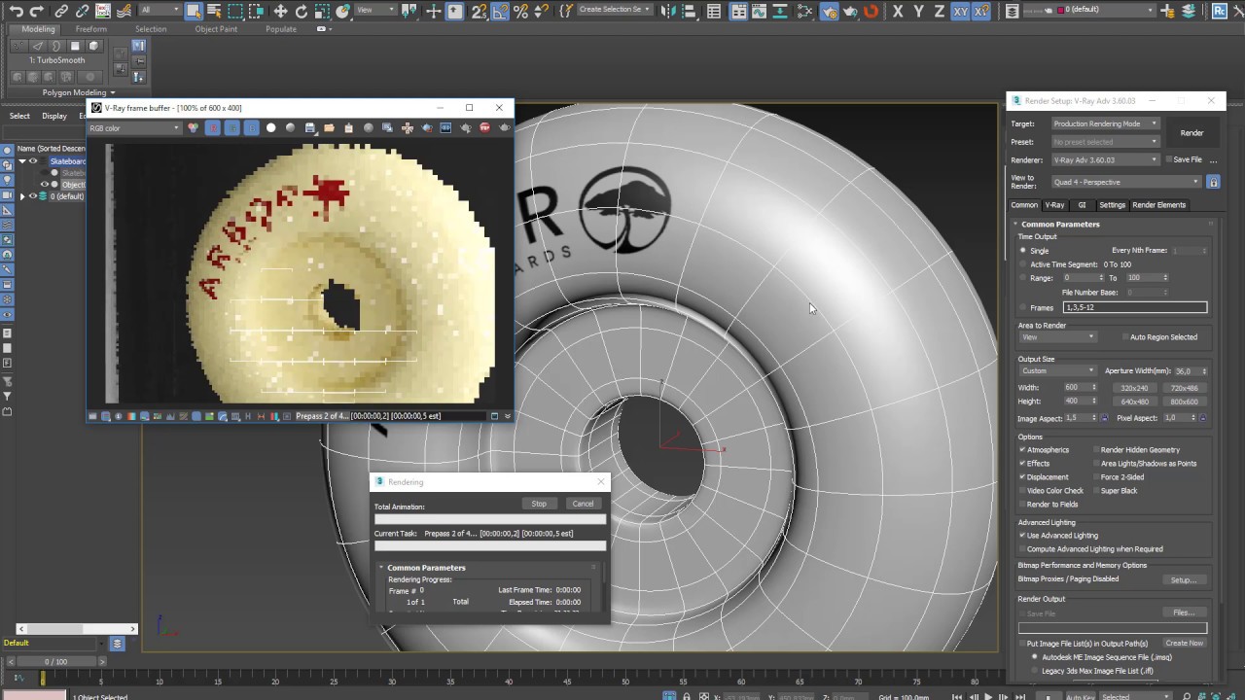Restrict to X axis constraint
Screen dimensions: 1245x700
click(897, 11)
